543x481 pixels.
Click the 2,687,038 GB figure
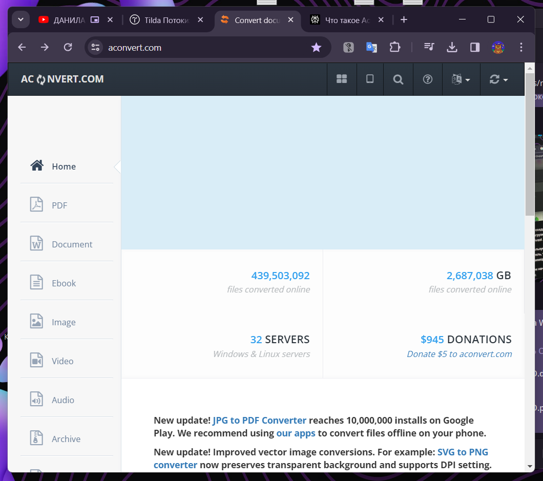pos(478,276)
